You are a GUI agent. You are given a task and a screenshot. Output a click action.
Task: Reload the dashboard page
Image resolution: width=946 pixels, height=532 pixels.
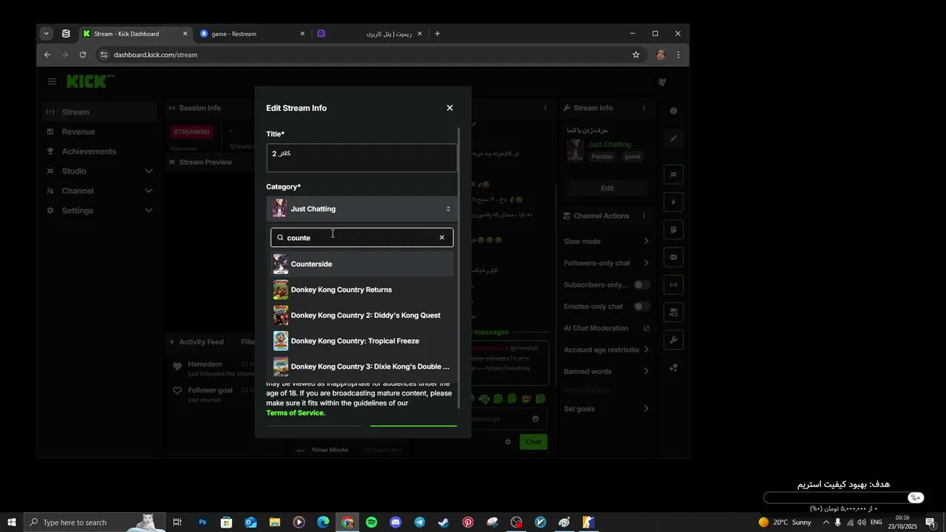click(x=83, y=55)
